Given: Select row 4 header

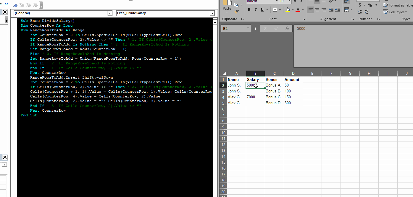Looking at the screenshot, I should [x=223, y=97].
